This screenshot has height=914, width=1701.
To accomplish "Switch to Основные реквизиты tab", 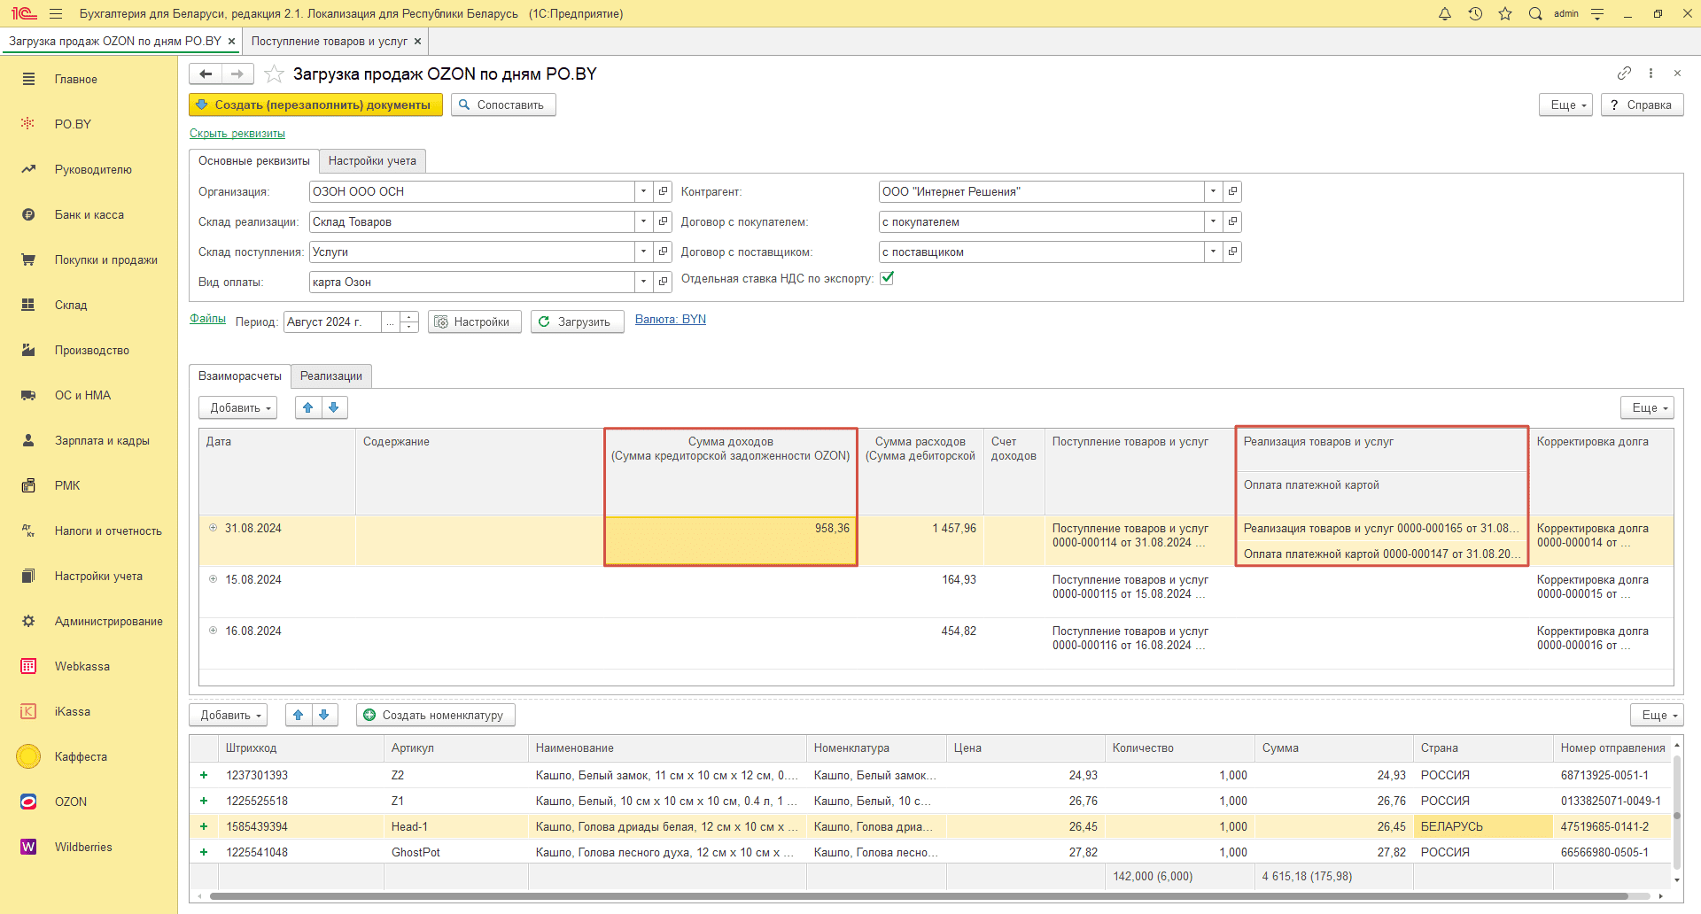I will click(254, 160).
